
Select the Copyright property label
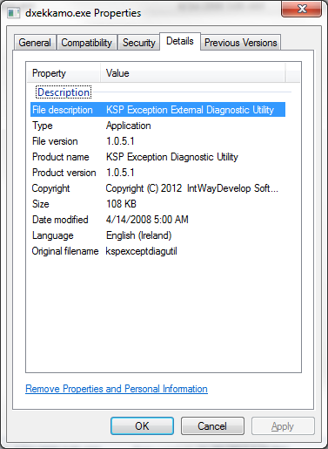point(50,188)
